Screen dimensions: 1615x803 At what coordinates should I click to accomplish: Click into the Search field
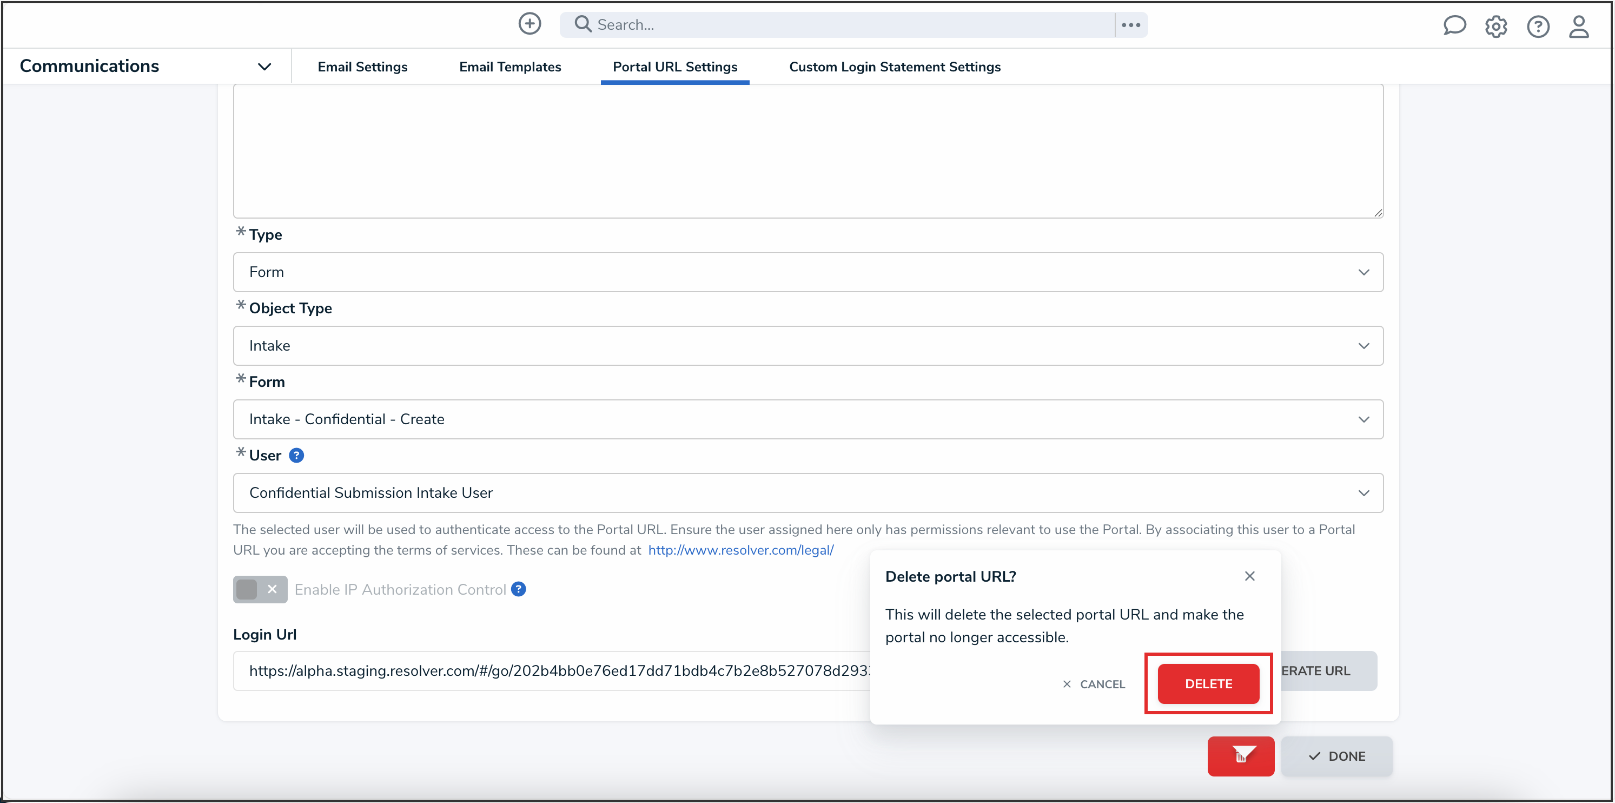(x=840, y=24)
